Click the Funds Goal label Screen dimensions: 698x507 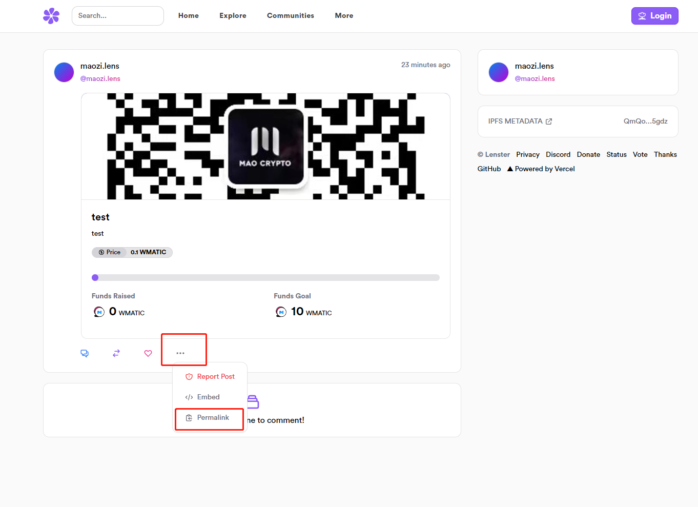point(292,296)
